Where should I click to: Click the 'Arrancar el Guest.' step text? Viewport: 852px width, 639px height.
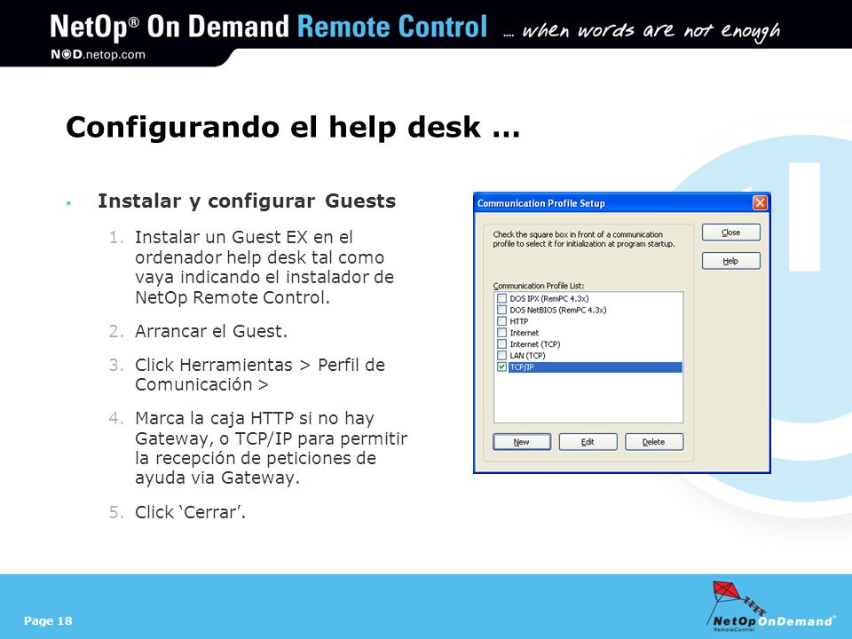click(x=211, y=331)
